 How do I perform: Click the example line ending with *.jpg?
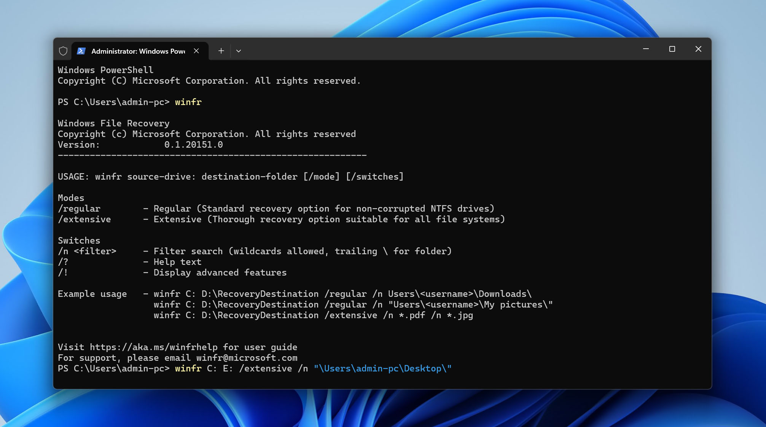[313, 315]
